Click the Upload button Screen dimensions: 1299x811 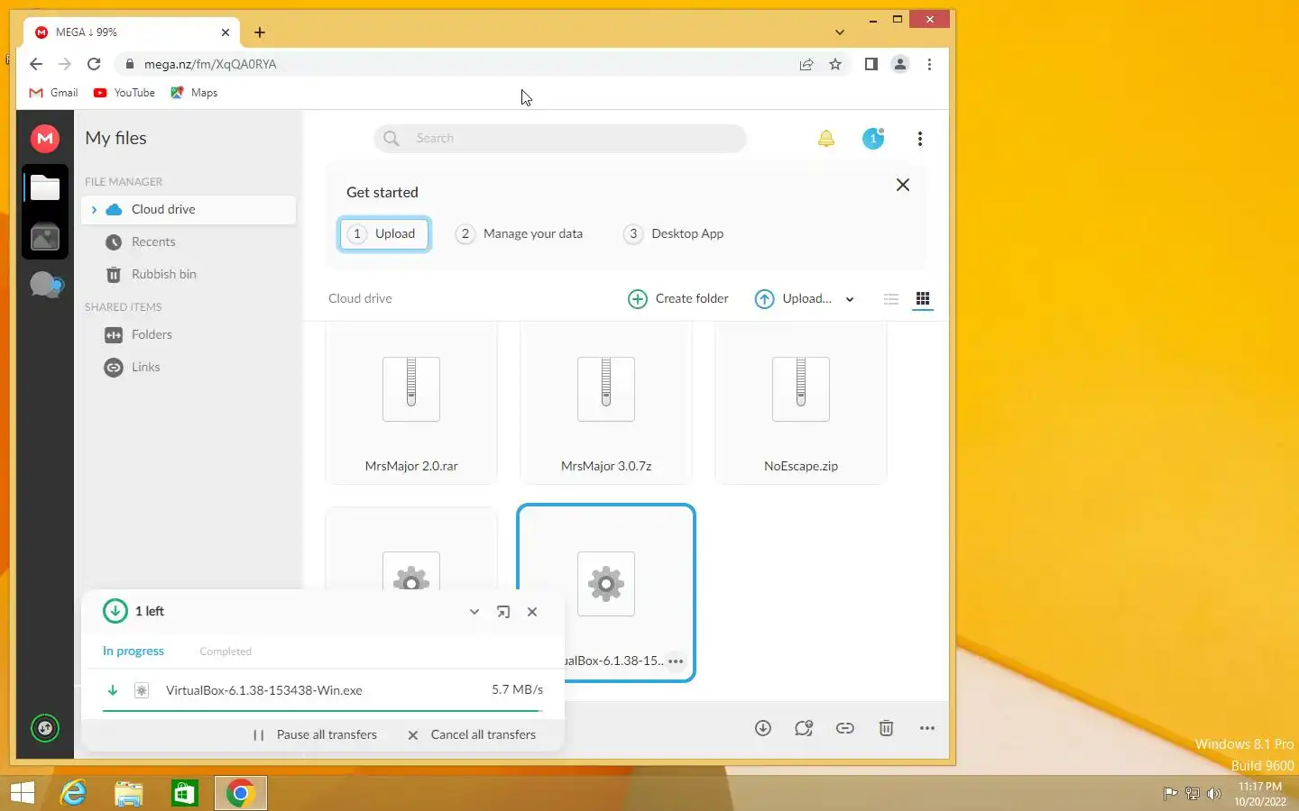[794, 299]
